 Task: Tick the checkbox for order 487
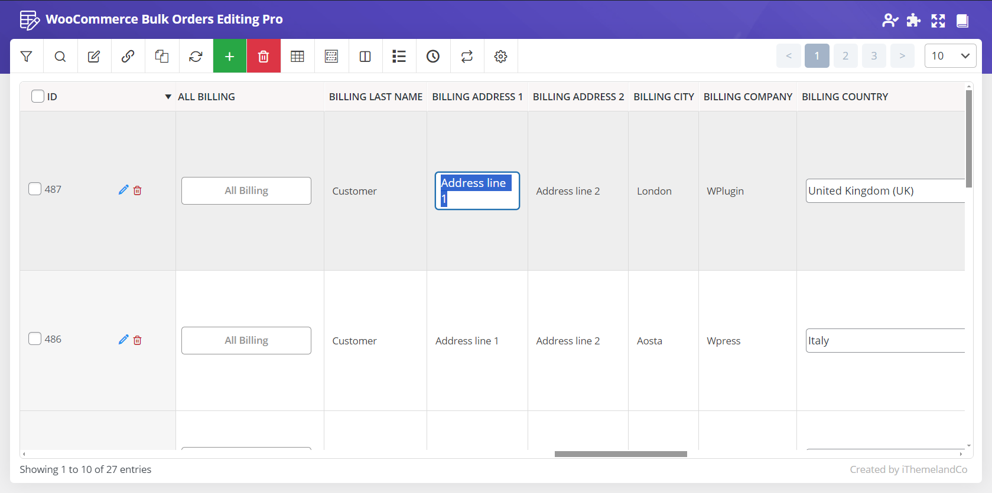tap(35, 189)
